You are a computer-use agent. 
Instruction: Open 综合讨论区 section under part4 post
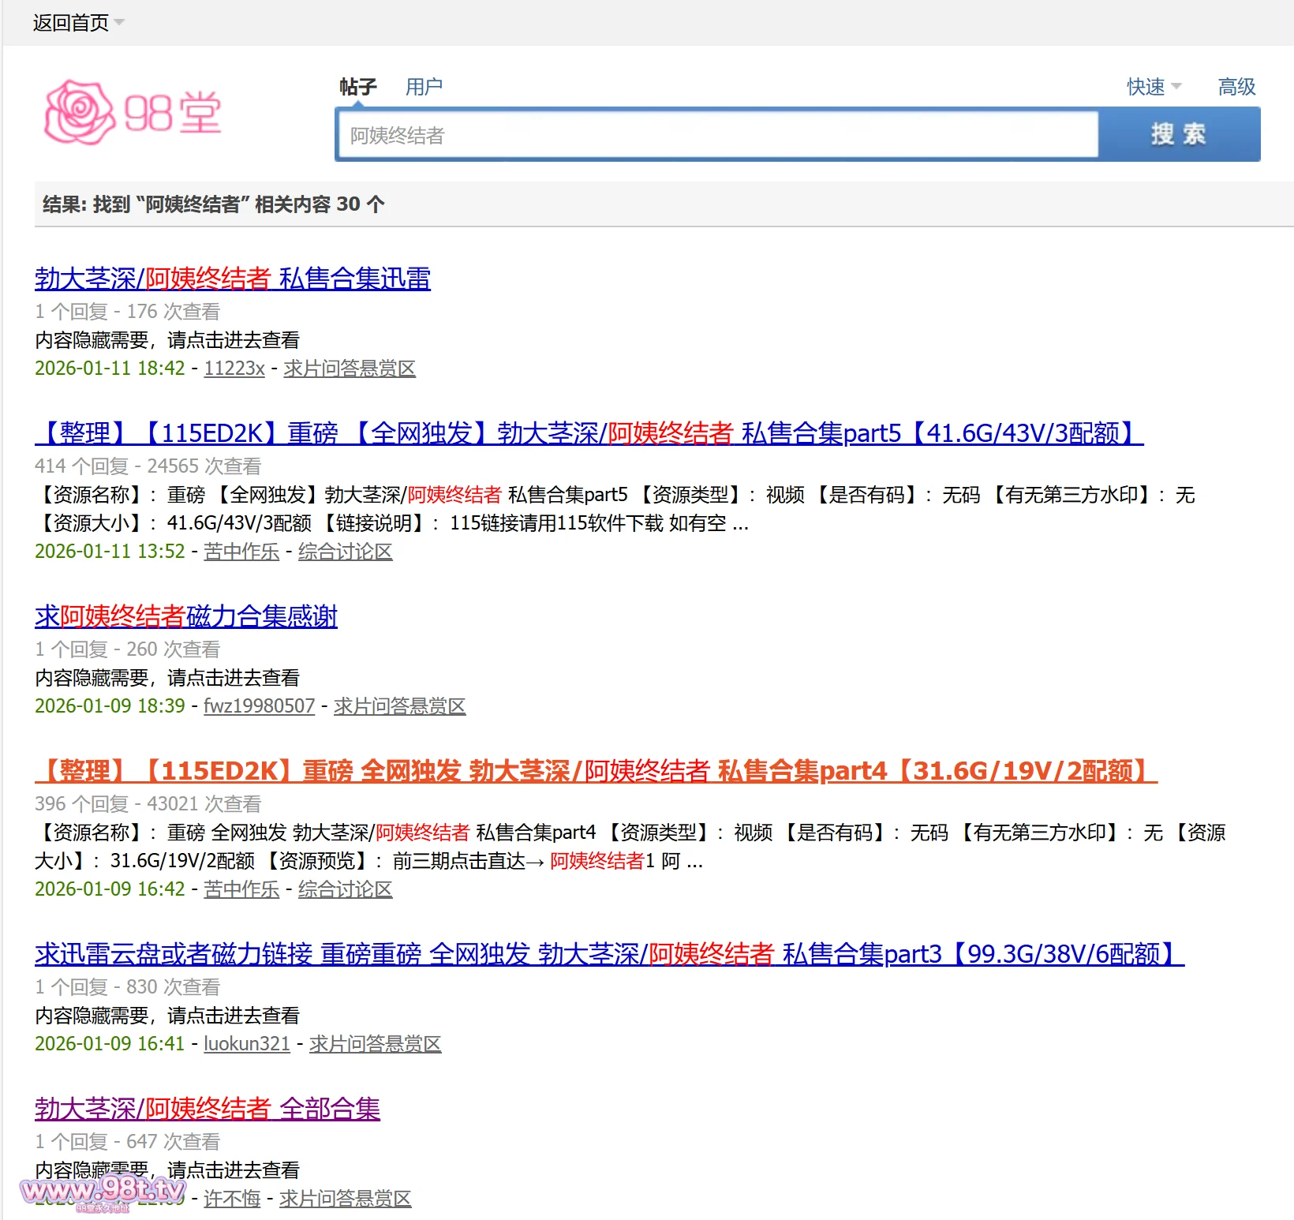345,889
